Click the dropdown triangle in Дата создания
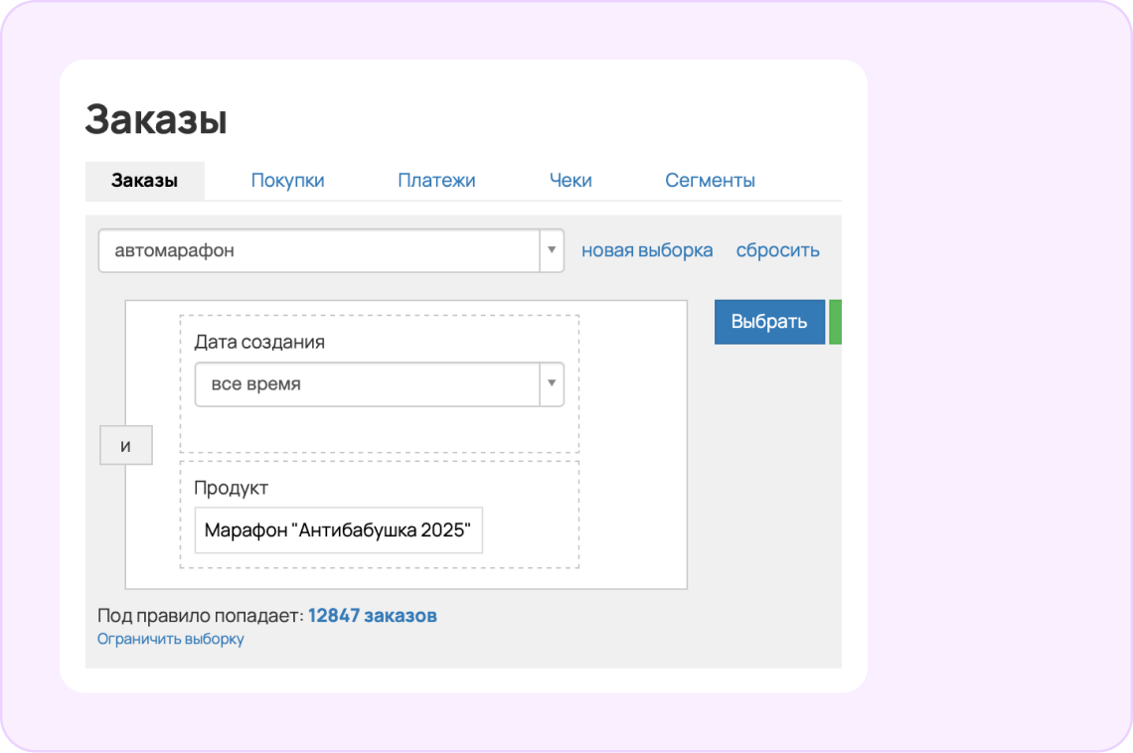The width and height of the screenshot is (1133, 753). [x=552, y=383]
